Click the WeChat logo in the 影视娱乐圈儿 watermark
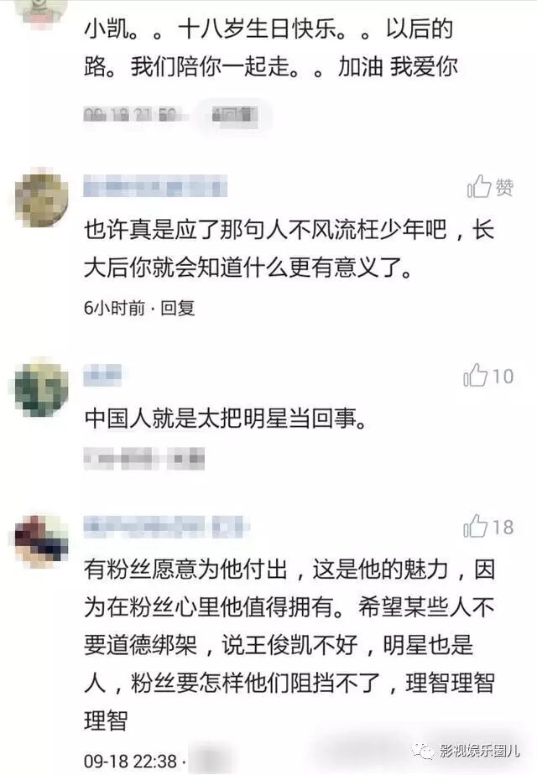Image resolution: width=537 pixels, height=775 pixels. (423, 751)
